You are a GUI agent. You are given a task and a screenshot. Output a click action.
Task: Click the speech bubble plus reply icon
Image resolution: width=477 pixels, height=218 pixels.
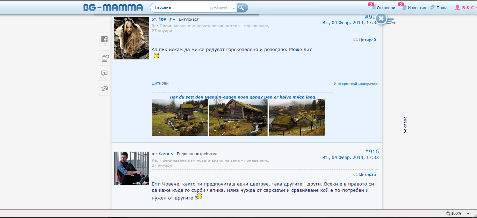[x=104, y=73]
